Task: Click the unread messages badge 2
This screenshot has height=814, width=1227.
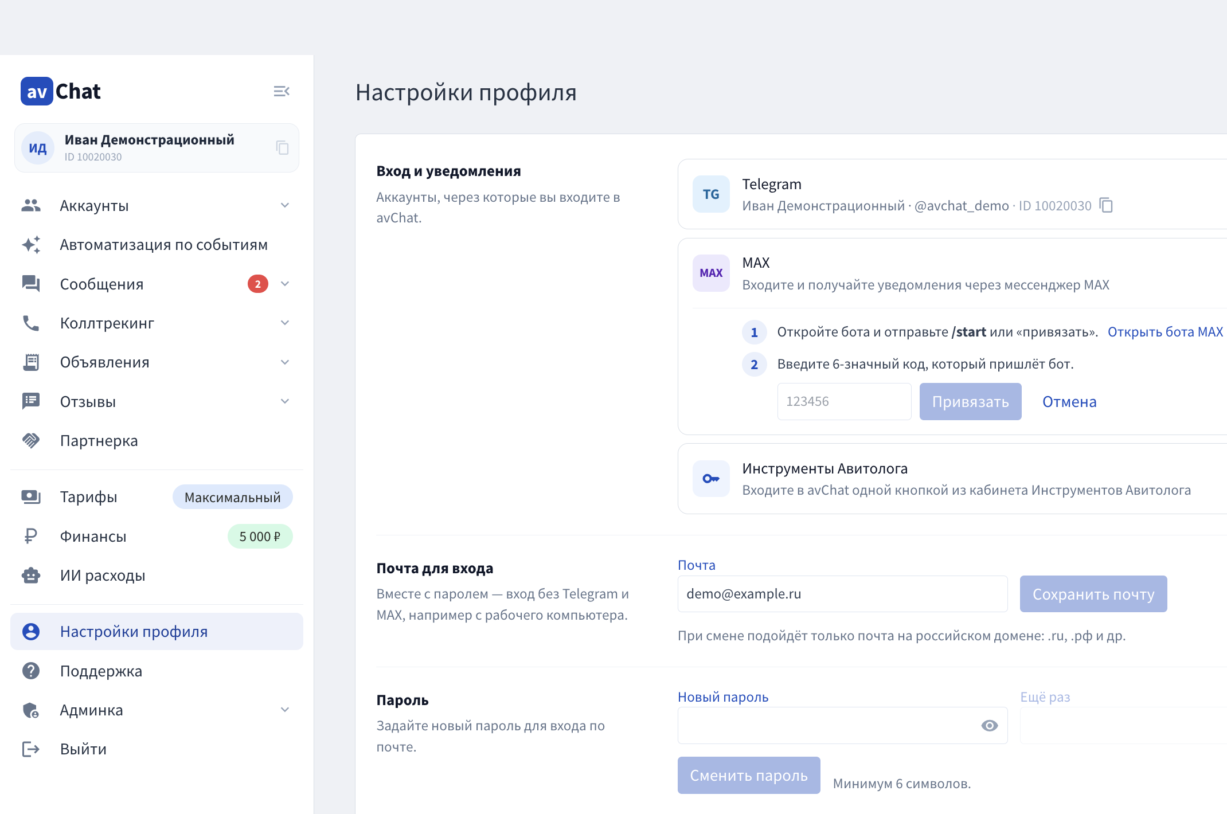Action: [x=258, y=284]
